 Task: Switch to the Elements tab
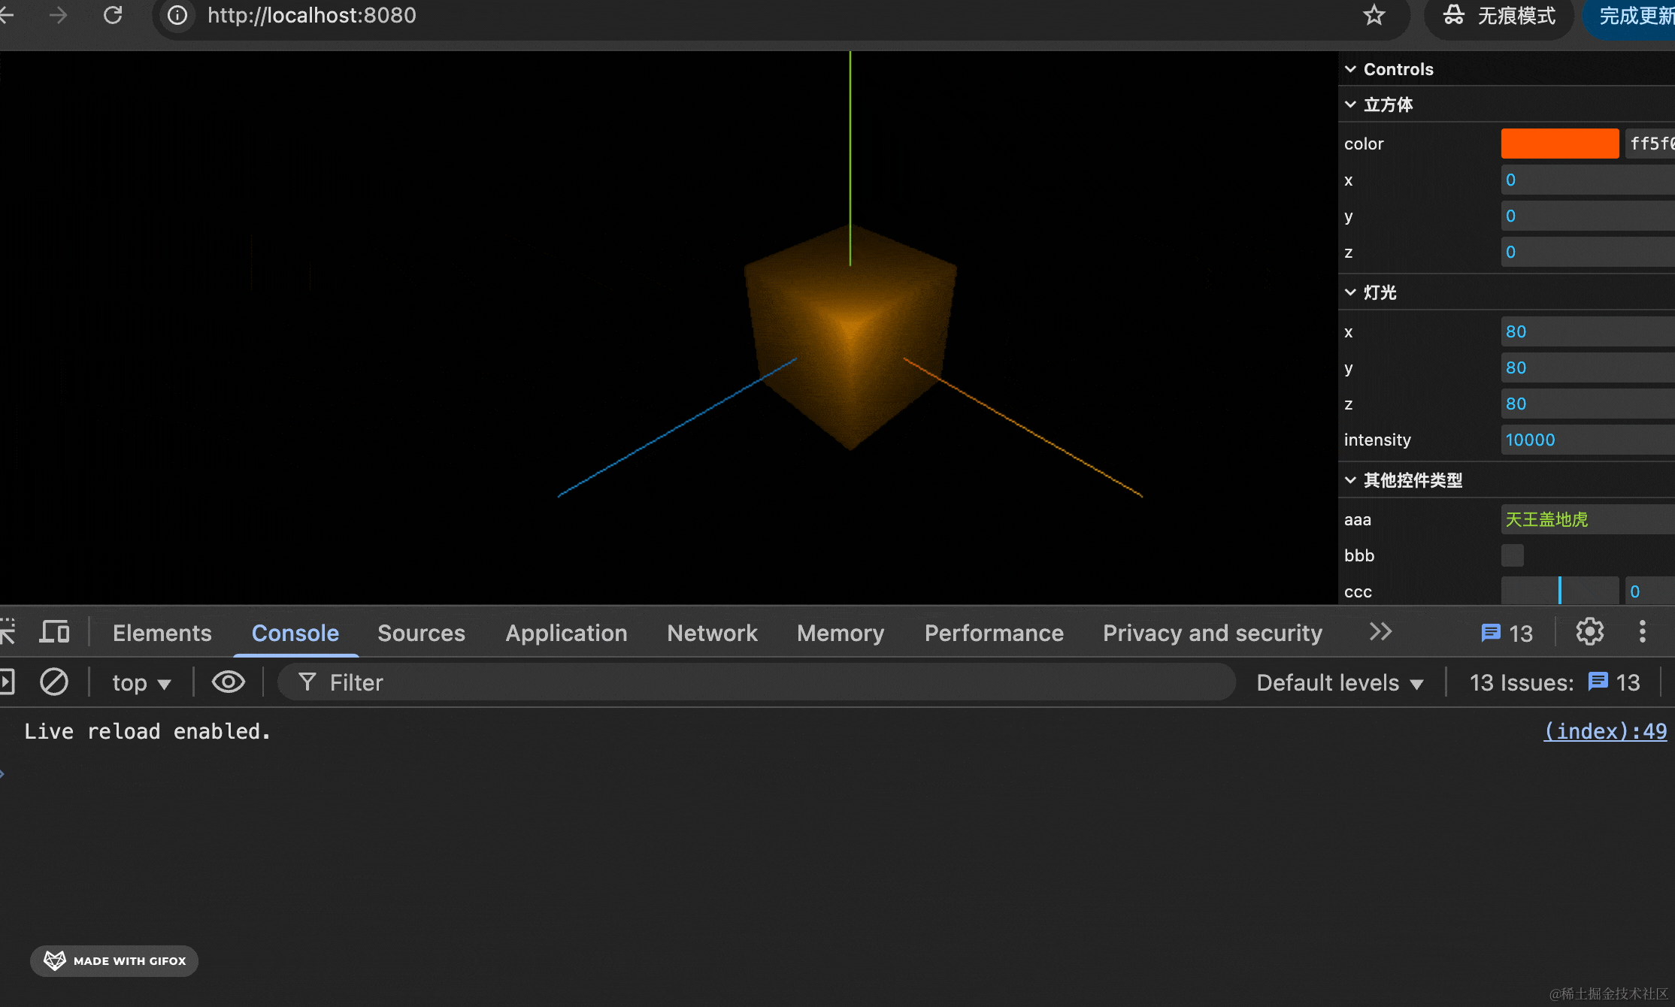pyautogui.click(x=162, y=633)
